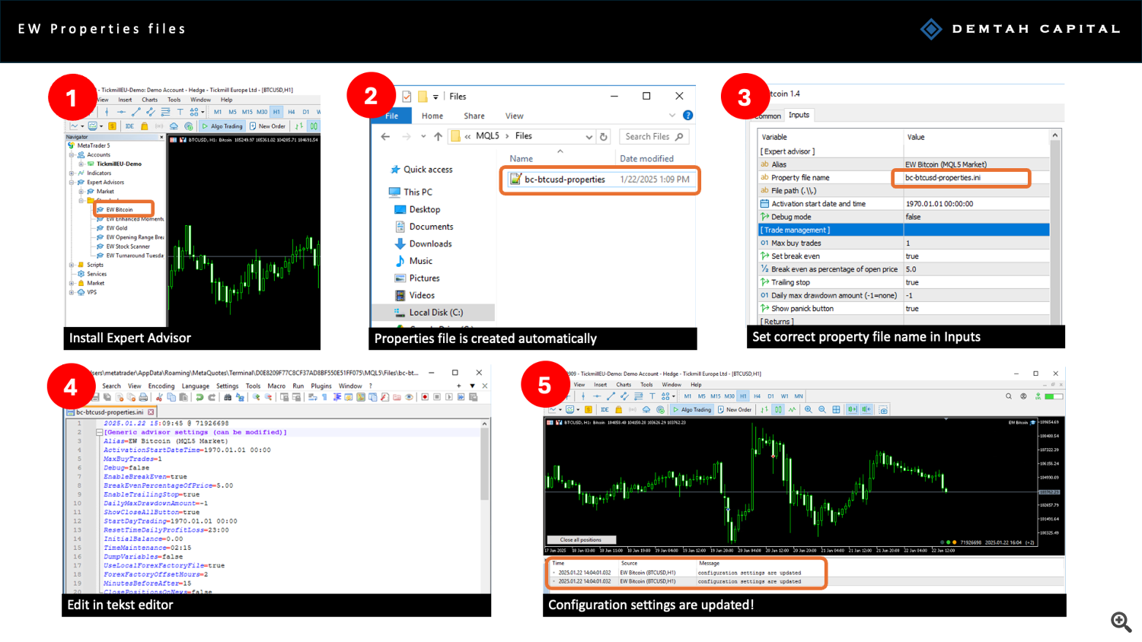The height and width of the screenshot is (642, 1142).
Task: Toggle chart auto scroll in panel 5 toolbar
Action: point(852,409)
